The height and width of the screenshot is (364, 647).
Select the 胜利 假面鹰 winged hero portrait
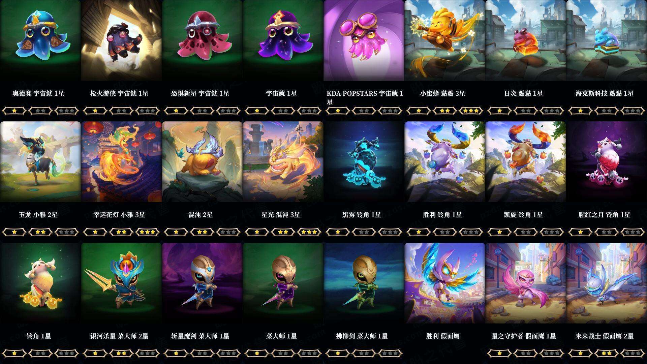pyautogui.click(x=444, y=283)
